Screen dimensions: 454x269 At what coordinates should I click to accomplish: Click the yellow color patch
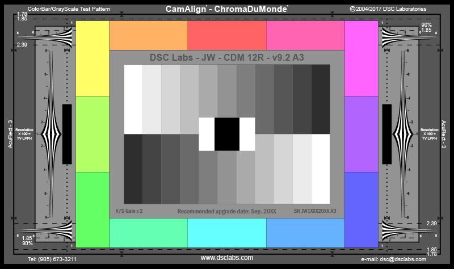[93, 58]
